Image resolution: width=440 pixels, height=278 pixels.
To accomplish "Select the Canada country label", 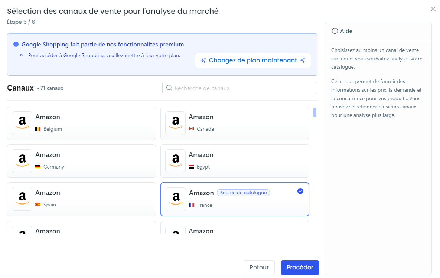I will coord(205,129).
